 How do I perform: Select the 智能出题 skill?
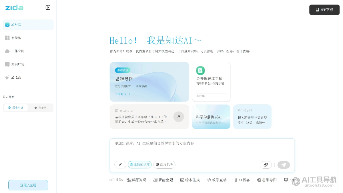coord(163,180)
